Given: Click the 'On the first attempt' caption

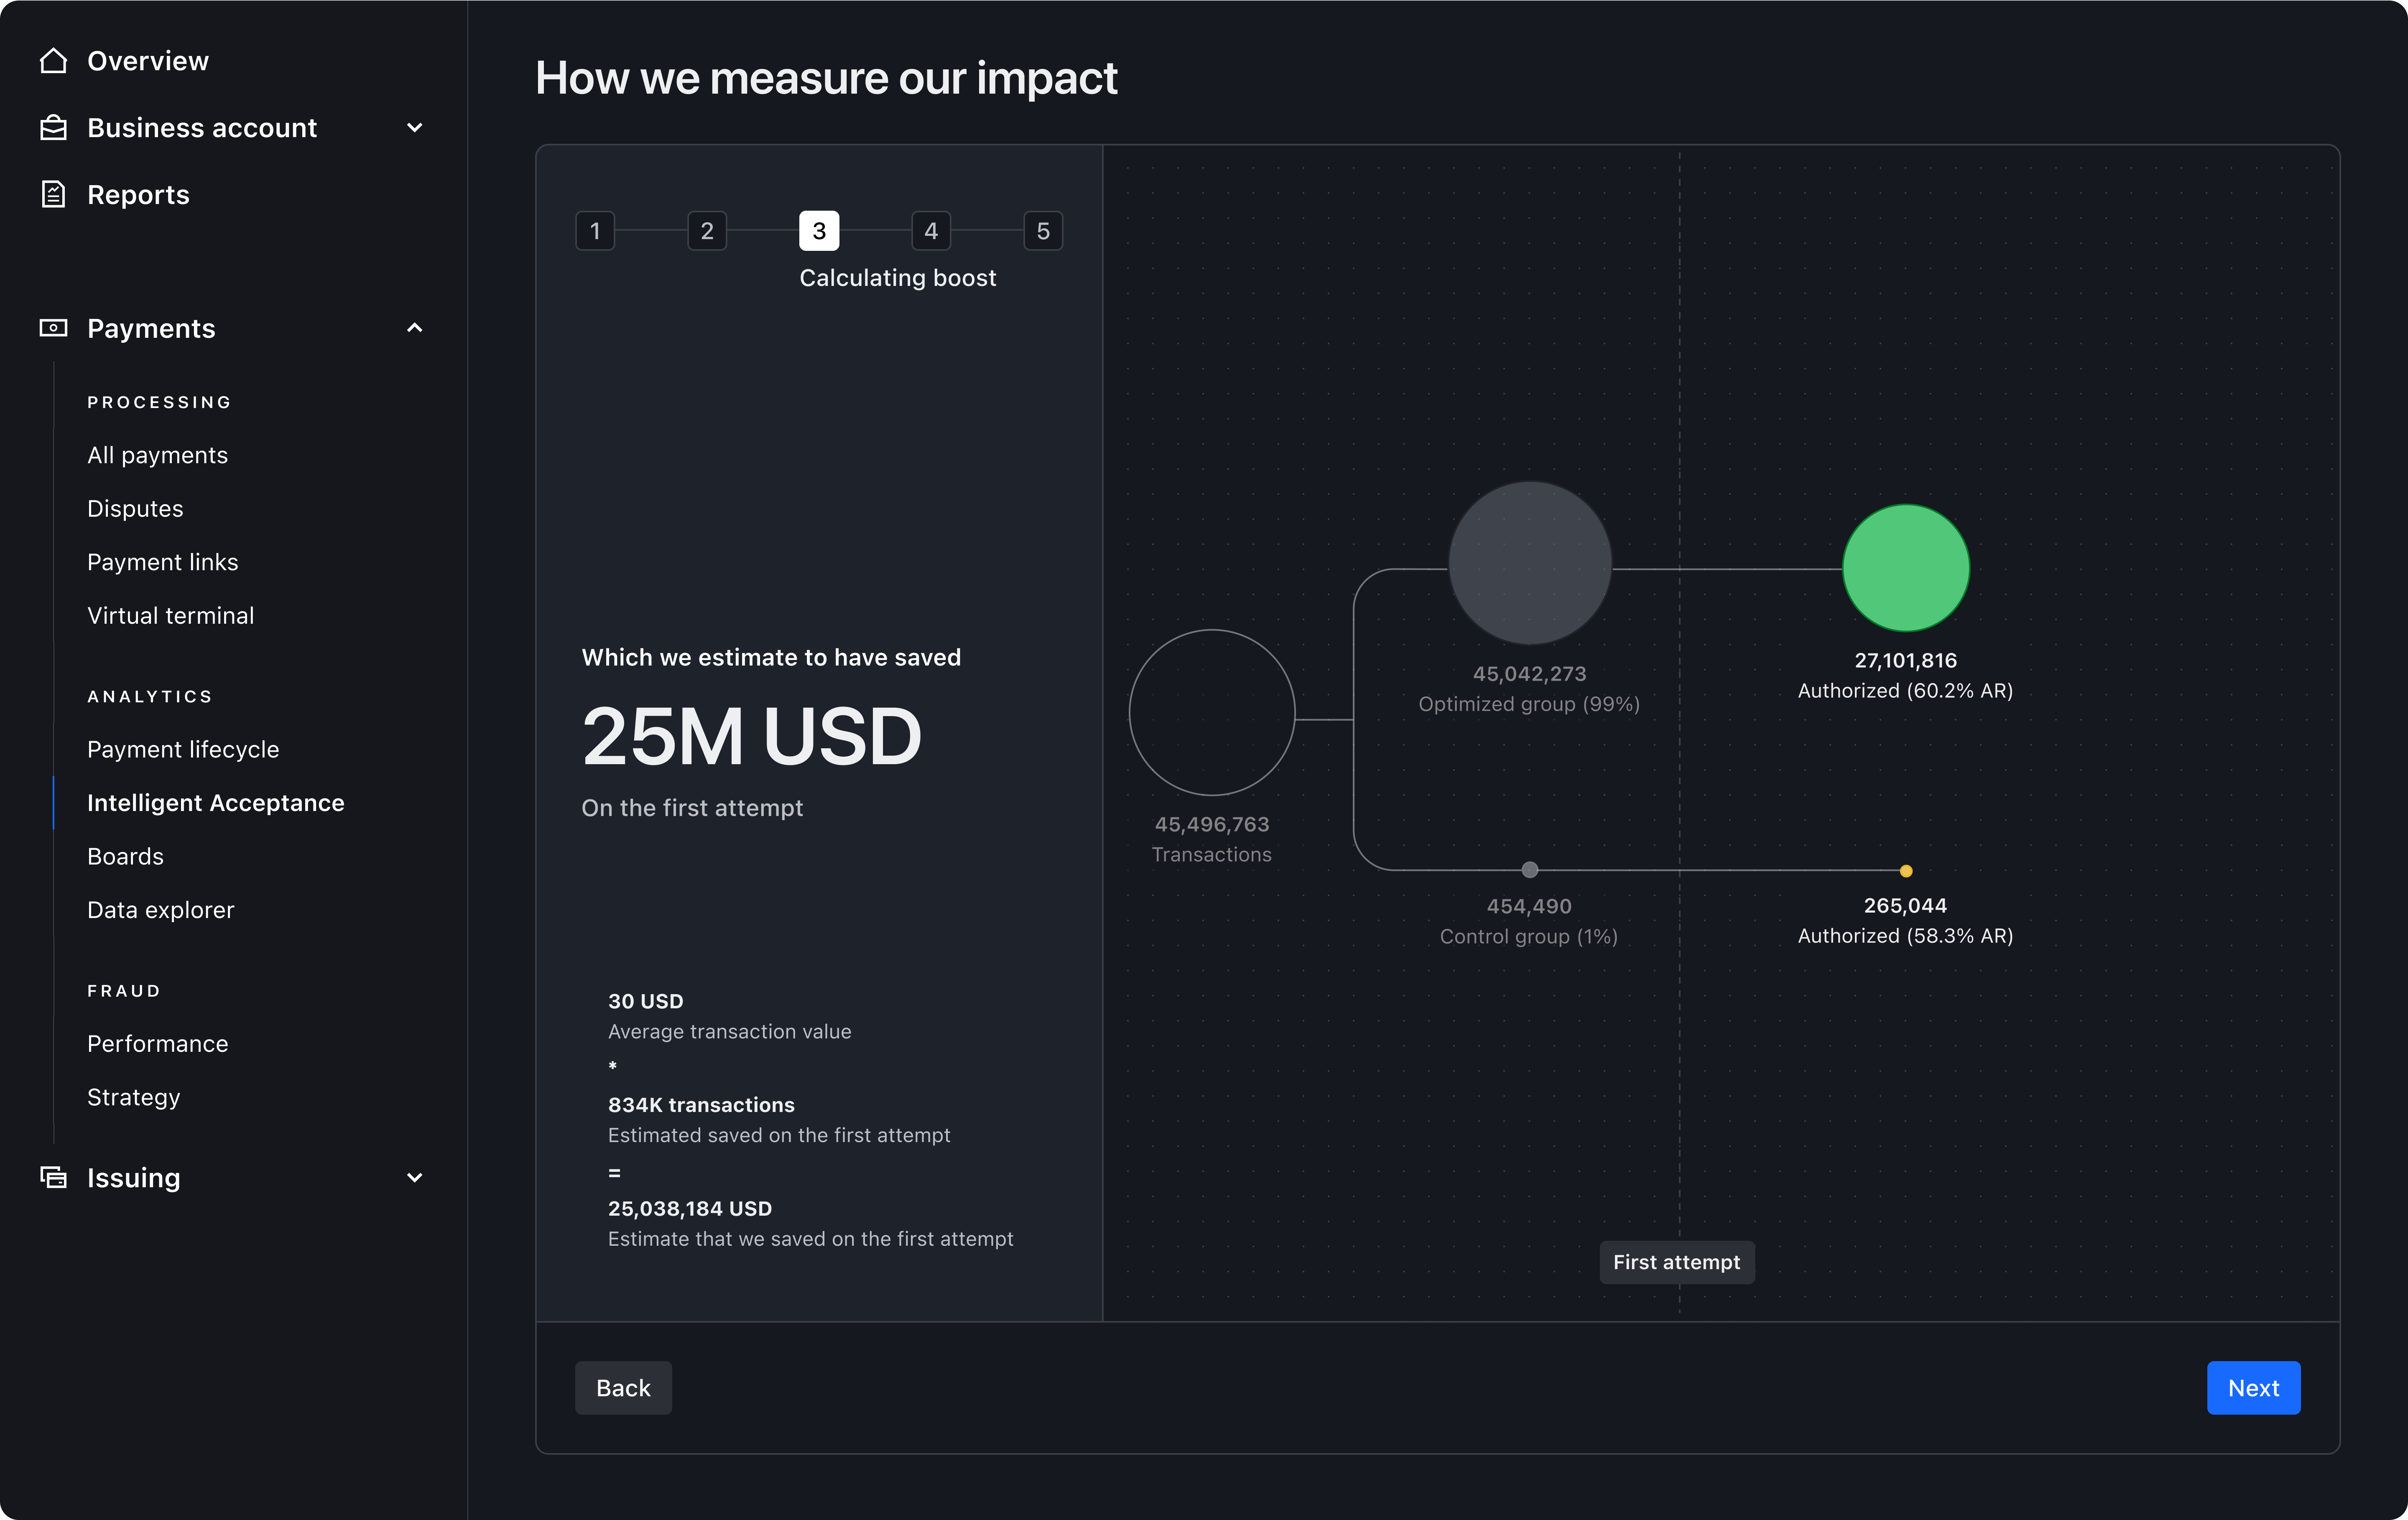Looking at the screenshot, I should click(692, 808).
